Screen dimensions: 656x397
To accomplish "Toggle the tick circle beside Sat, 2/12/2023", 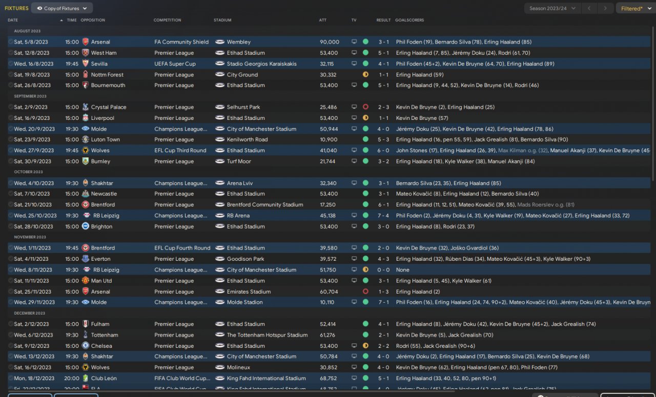I will pos(11,324).
